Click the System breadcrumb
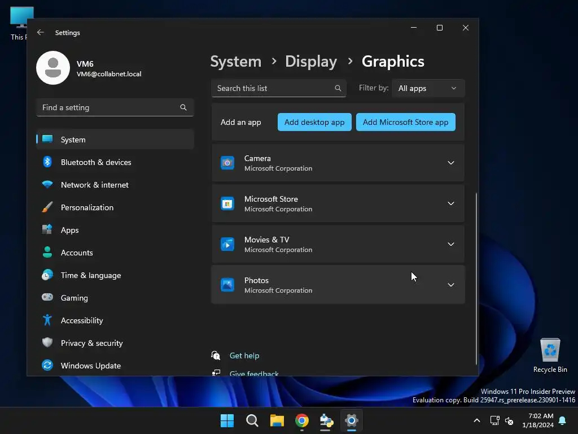The image size is (578, 434). (x=235, y=61)
